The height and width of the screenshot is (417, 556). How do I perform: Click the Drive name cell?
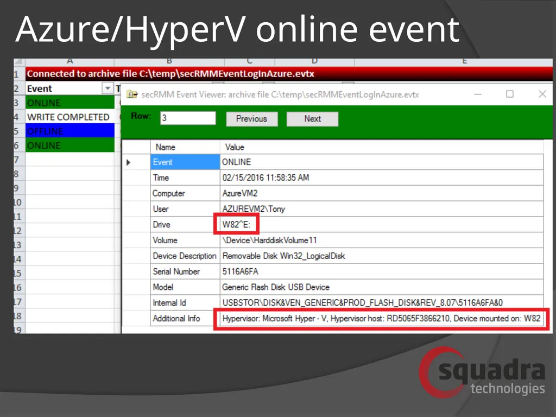[x=185, y=224]
